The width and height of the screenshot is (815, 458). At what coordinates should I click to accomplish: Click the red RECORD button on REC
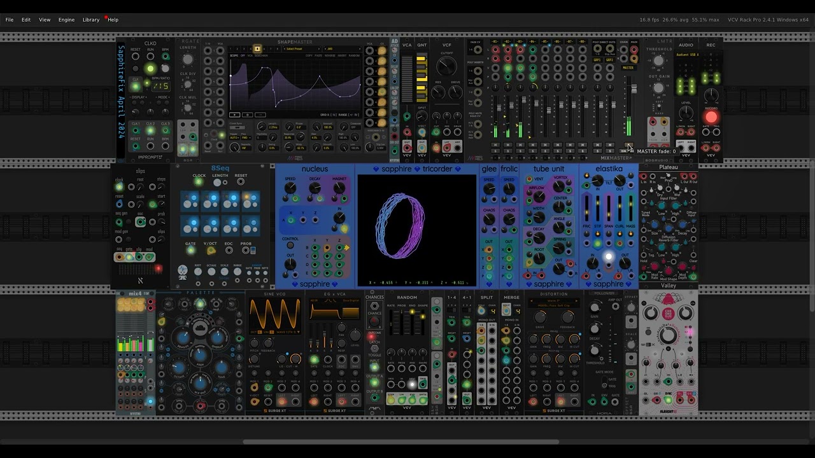click(x=711, y=117)
